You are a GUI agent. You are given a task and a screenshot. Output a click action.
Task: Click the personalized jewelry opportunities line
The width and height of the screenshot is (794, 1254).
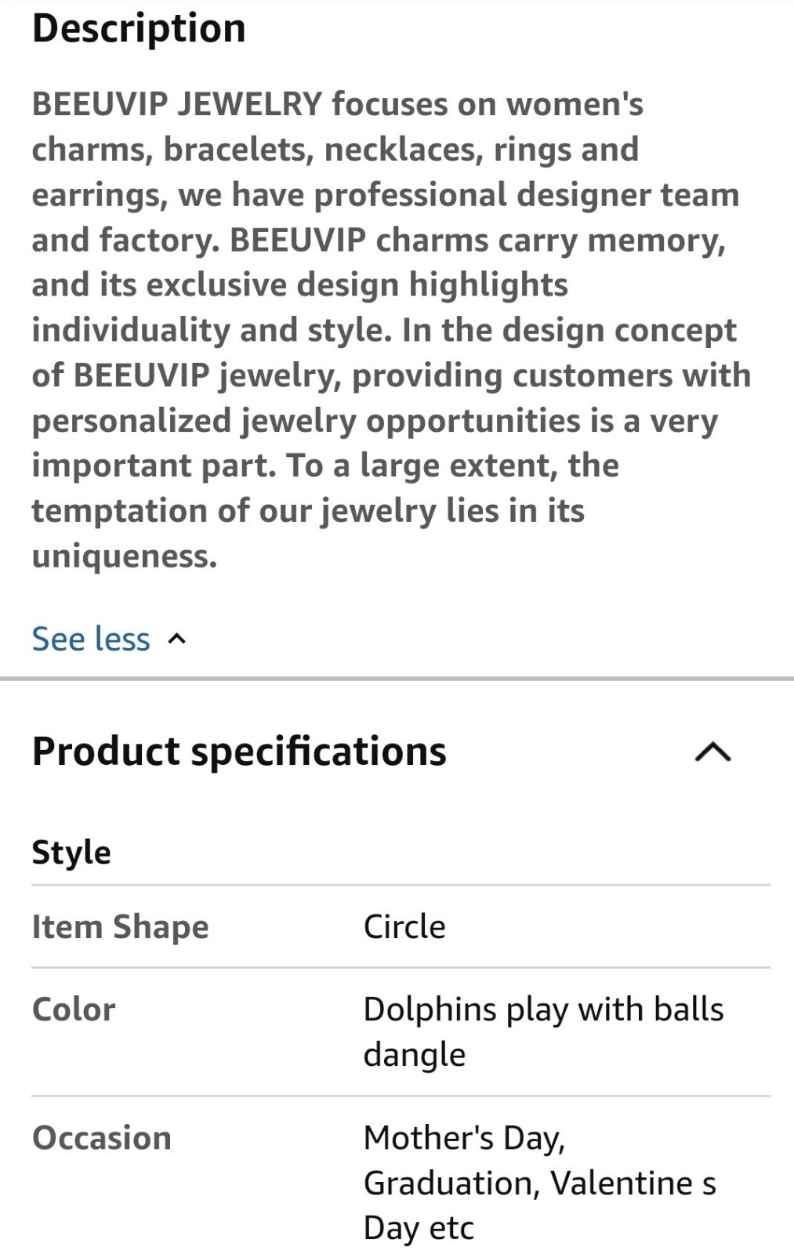[375, 421]
